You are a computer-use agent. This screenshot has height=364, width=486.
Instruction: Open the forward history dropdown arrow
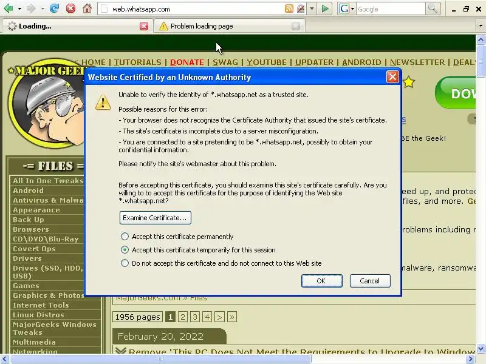pyautogui.click(x=43, y=8)
